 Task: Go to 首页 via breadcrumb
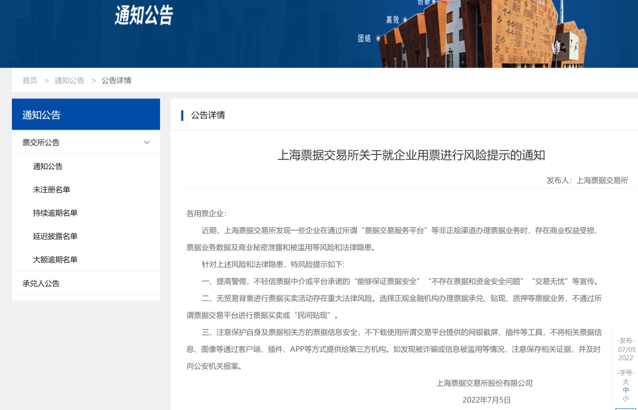point(30,80)
